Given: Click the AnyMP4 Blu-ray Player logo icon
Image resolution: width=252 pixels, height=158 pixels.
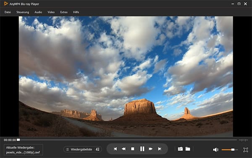Looking at the screenshot, I should pyautogui.click(x=6, y=4).
